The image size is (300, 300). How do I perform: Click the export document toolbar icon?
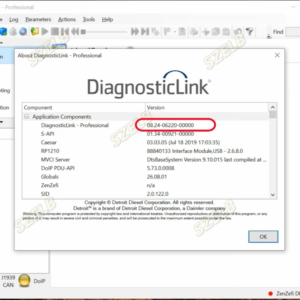(x=182, y=31)
